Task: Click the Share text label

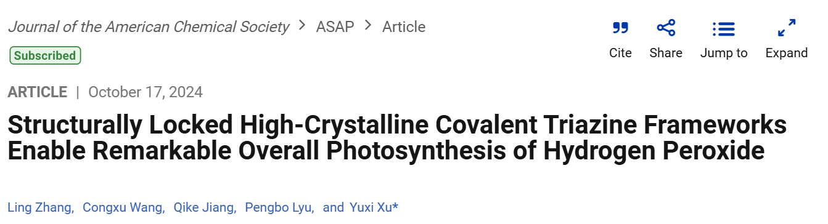Action: (666, 53)
